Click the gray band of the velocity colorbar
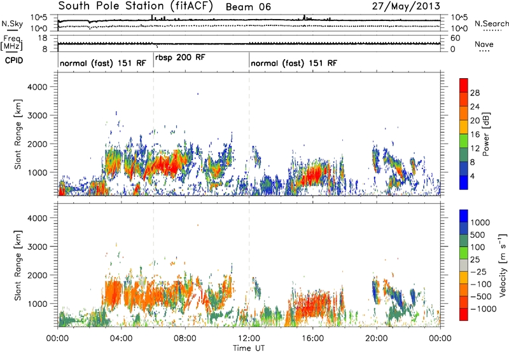 [464, 265]
